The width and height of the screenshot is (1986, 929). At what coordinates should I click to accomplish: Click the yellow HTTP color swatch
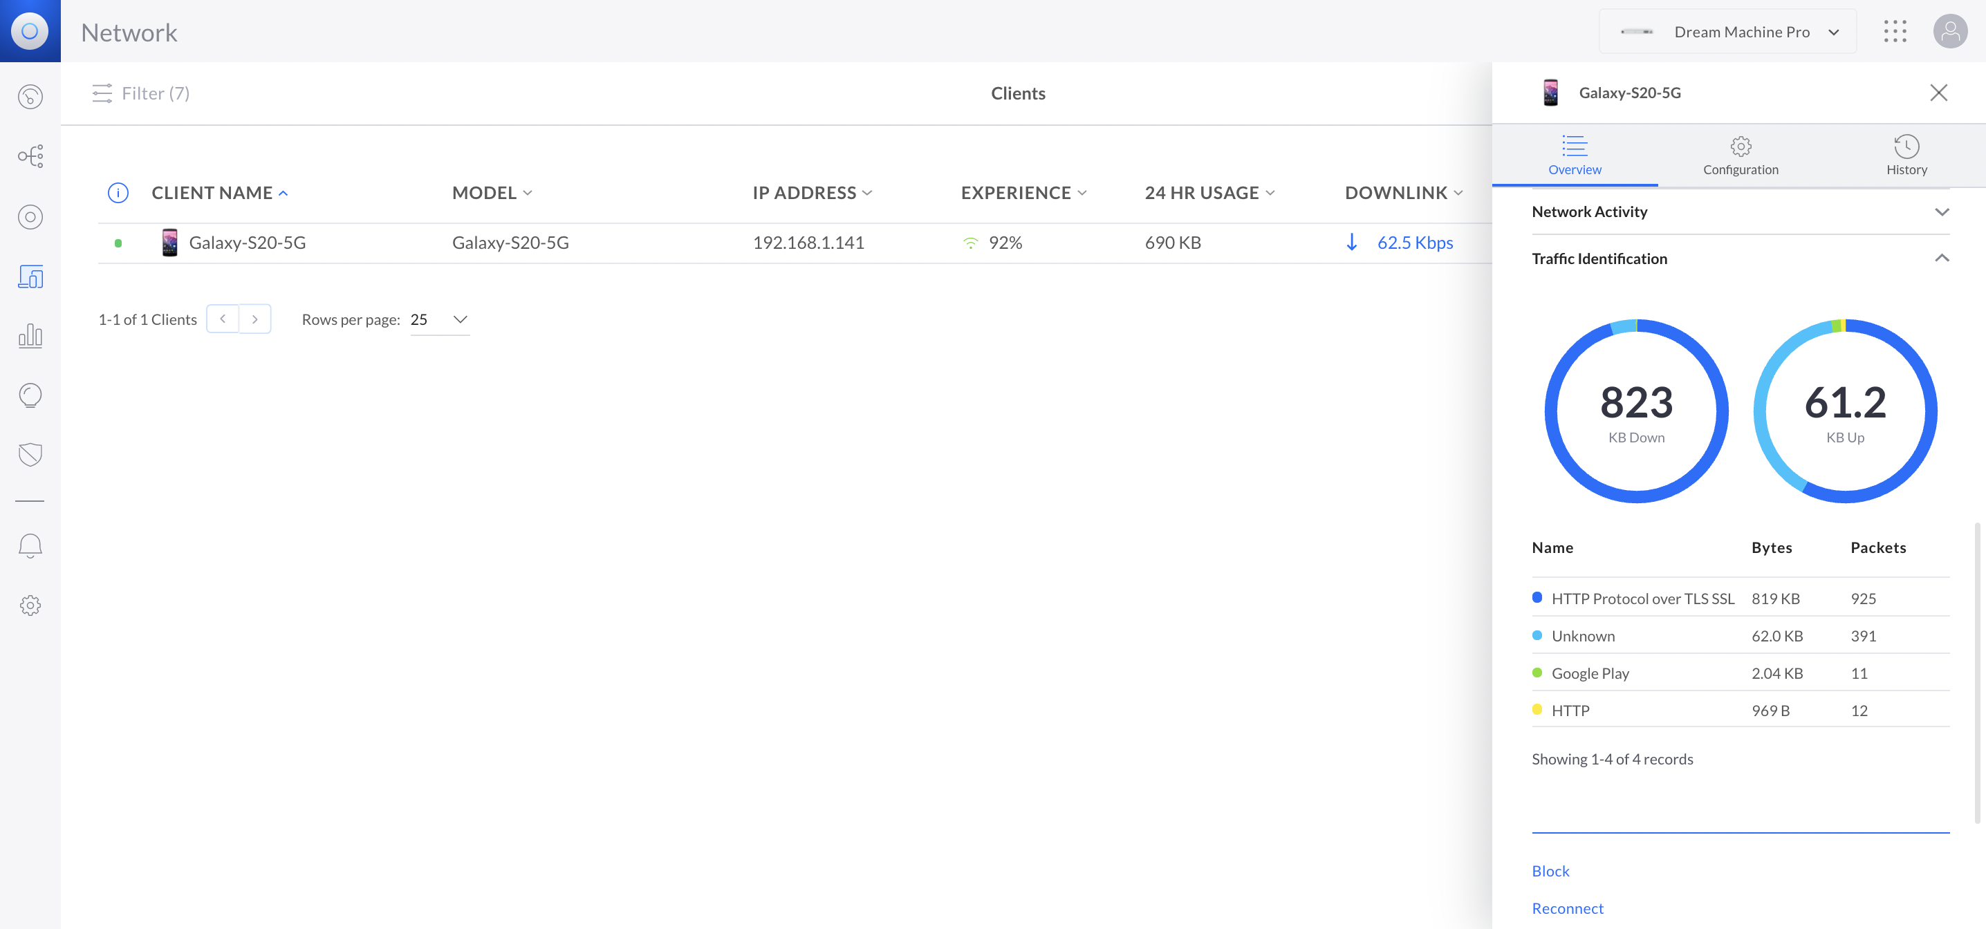click(1537, 709)
